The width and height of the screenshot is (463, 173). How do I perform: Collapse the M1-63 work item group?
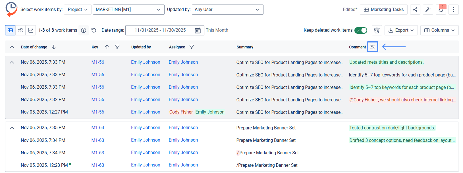pyautogui.click(x=12, y=128)
